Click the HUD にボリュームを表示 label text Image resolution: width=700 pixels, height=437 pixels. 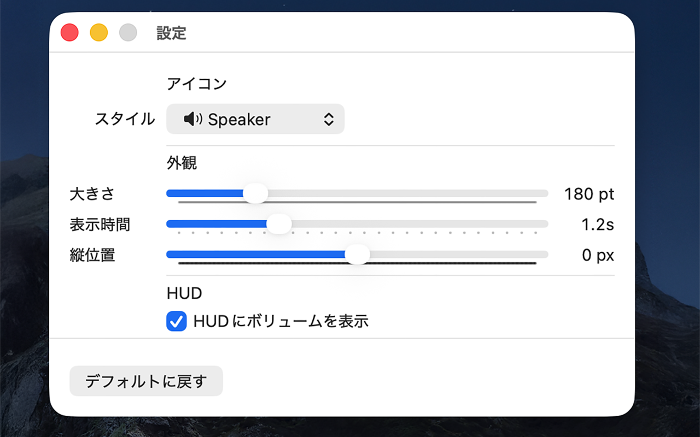(x=281, y=321)
